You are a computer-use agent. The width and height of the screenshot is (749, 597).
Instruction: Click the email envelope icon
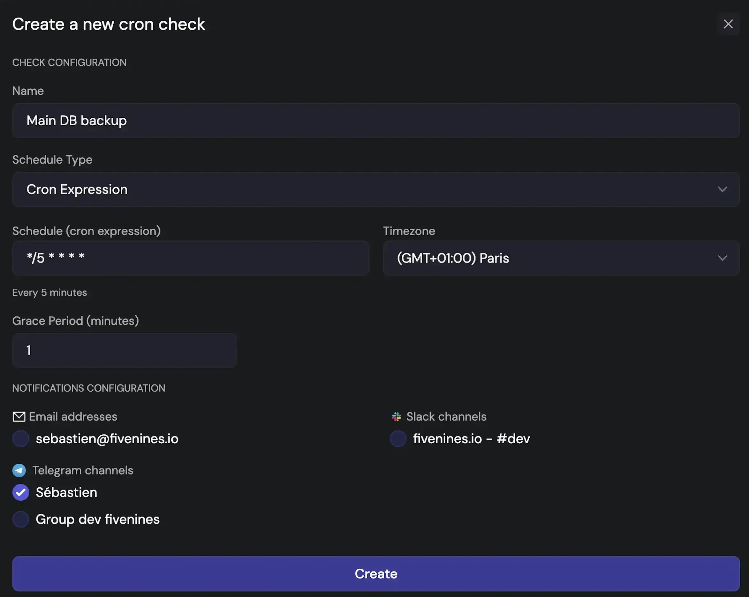pyautogui.click(x=19, y=416)
